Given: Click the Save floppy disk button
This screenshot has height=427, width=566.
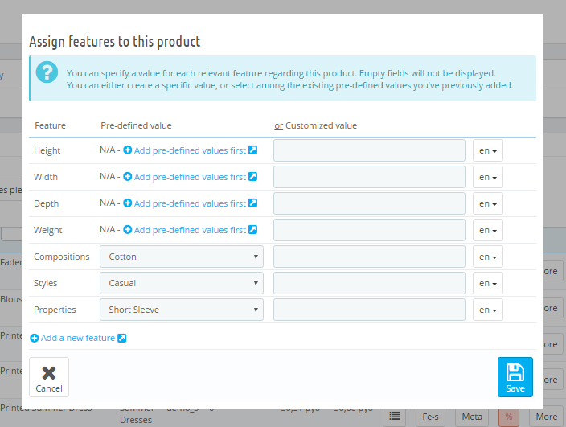Looking at the screenshot, I should (x=515, y=377).
